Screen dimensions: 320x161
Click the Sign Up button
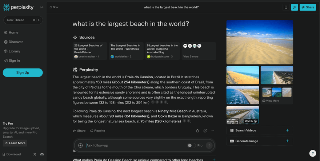tap(23, 72)
